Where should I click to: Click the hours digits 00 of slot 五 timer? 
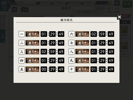click(x=44, y=69)
